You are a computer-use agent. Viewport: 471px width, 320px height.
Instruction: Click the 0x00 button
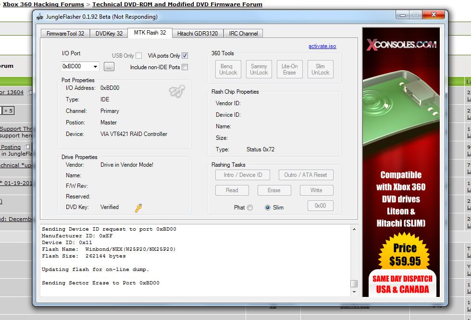pos(321,206)
